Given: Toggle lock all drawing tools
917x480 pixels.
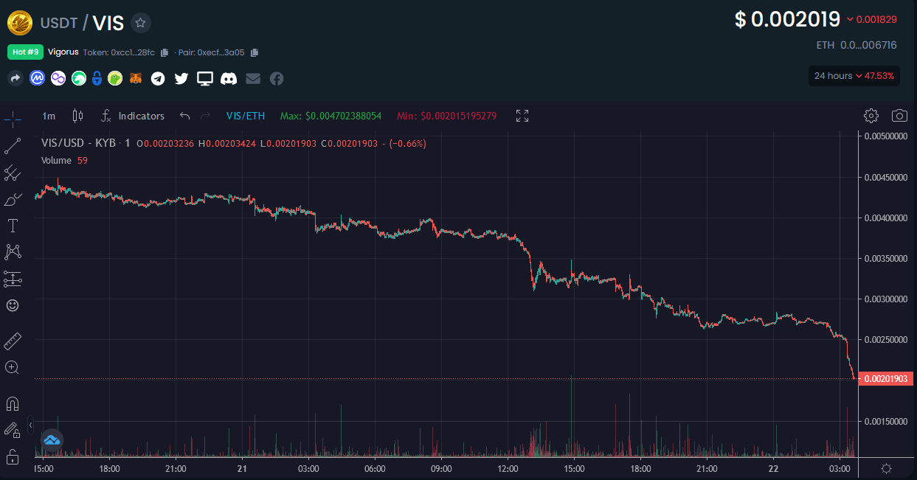Looking at the screenshot, I should 13,456.
